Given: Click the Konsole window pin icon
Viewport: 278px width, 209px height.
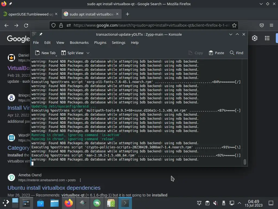Looking at the screenshot, I should click(41, 34).
